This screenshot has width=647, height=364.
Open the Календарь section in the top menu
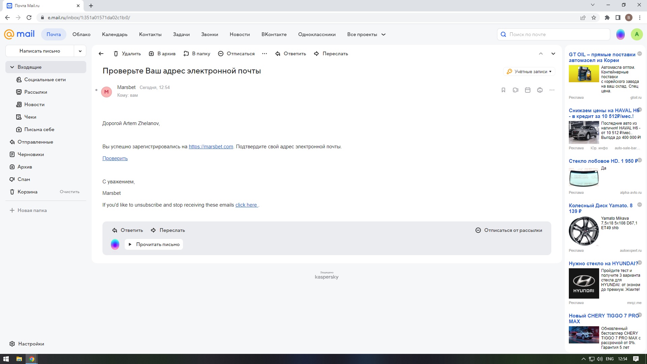tap(115, 34)
